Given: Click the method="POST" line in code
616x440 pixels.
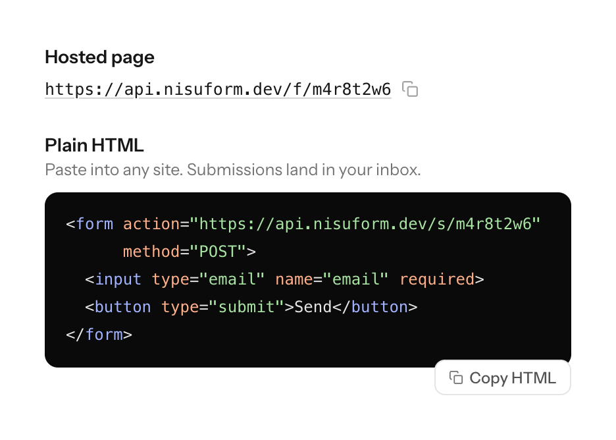Looking at the screenshot, I should pos(190,252).
